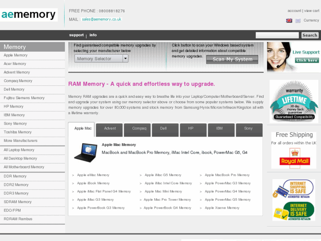Click the MacBook laptop image
The width and height of the screenshot is (321, 241).
[86, 153]
